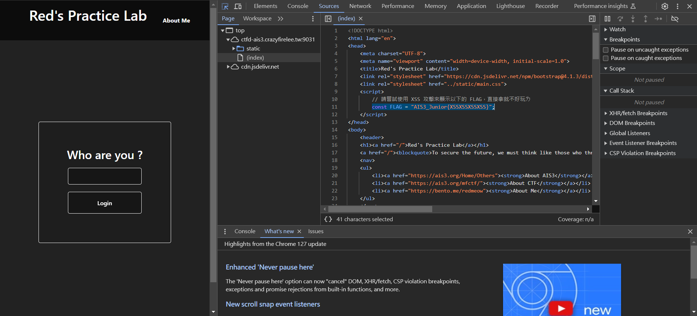Open DevTools settings gear
The image size is (697, 316).
[x=665, y=6]
